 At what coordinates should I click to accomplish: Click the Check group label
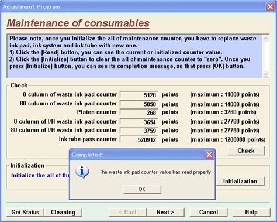coord(19,86)
